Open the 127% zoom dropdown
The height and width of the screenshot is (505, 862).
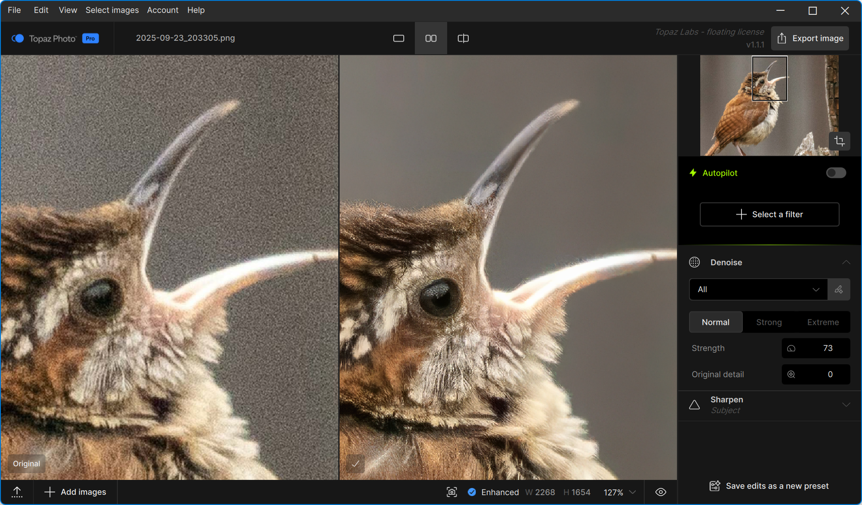[620, 492]
